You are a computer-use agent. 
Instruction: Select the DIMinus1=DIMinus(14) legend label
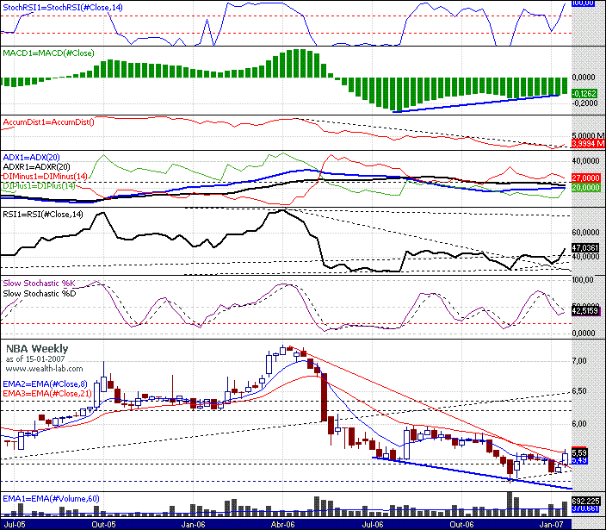tap(46, 176)
